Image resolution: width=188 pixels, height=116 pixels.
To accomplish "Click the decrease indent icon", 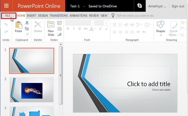I will pyautogui.click(x=126, y=25).
